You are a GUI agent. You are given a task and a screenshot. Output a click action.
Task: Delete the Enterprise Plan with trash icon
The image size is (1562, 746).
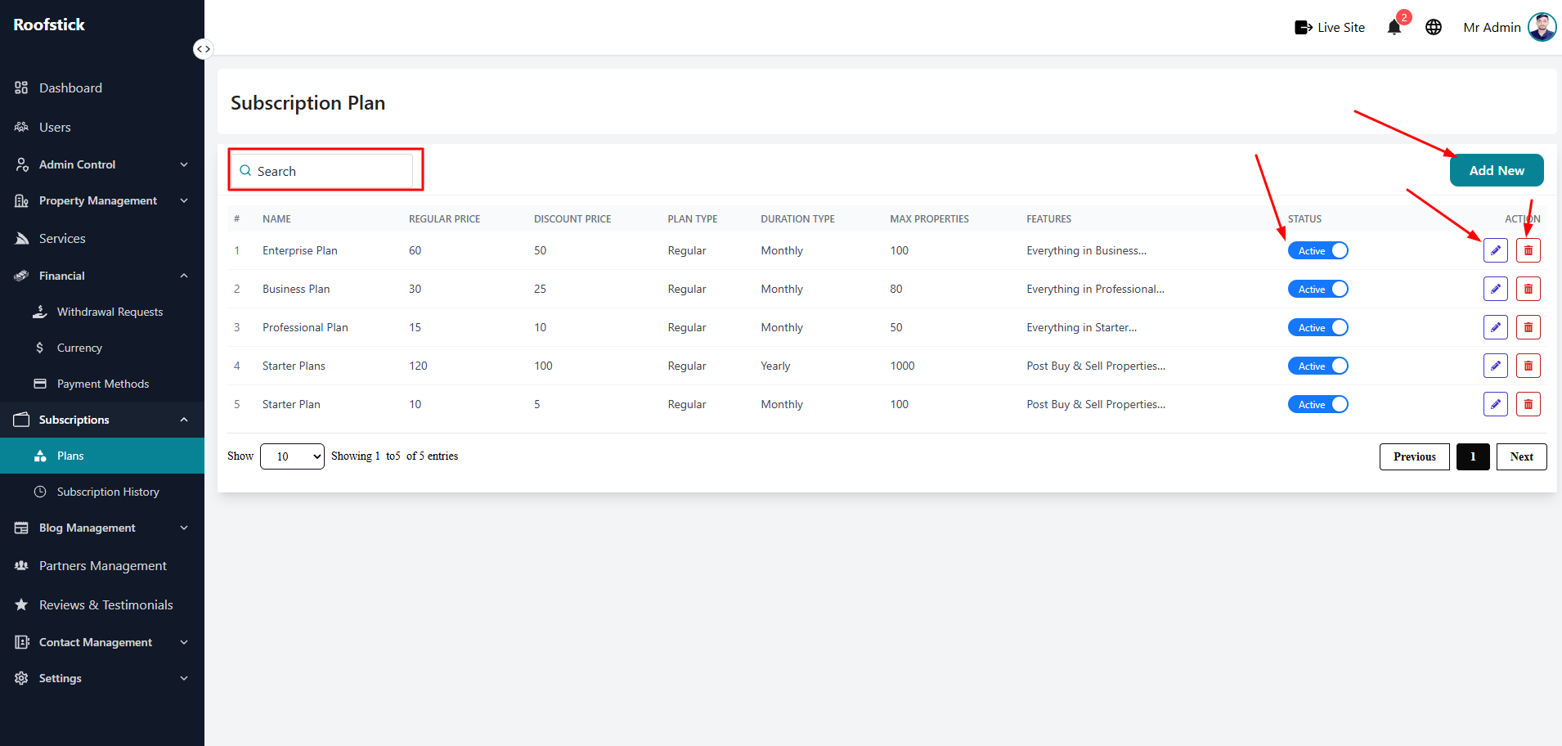click(1528, 250)
